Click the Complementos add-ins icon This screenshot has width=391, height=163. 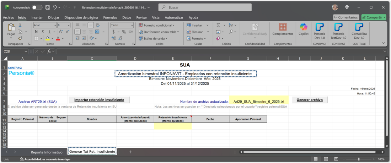point(283,29)
